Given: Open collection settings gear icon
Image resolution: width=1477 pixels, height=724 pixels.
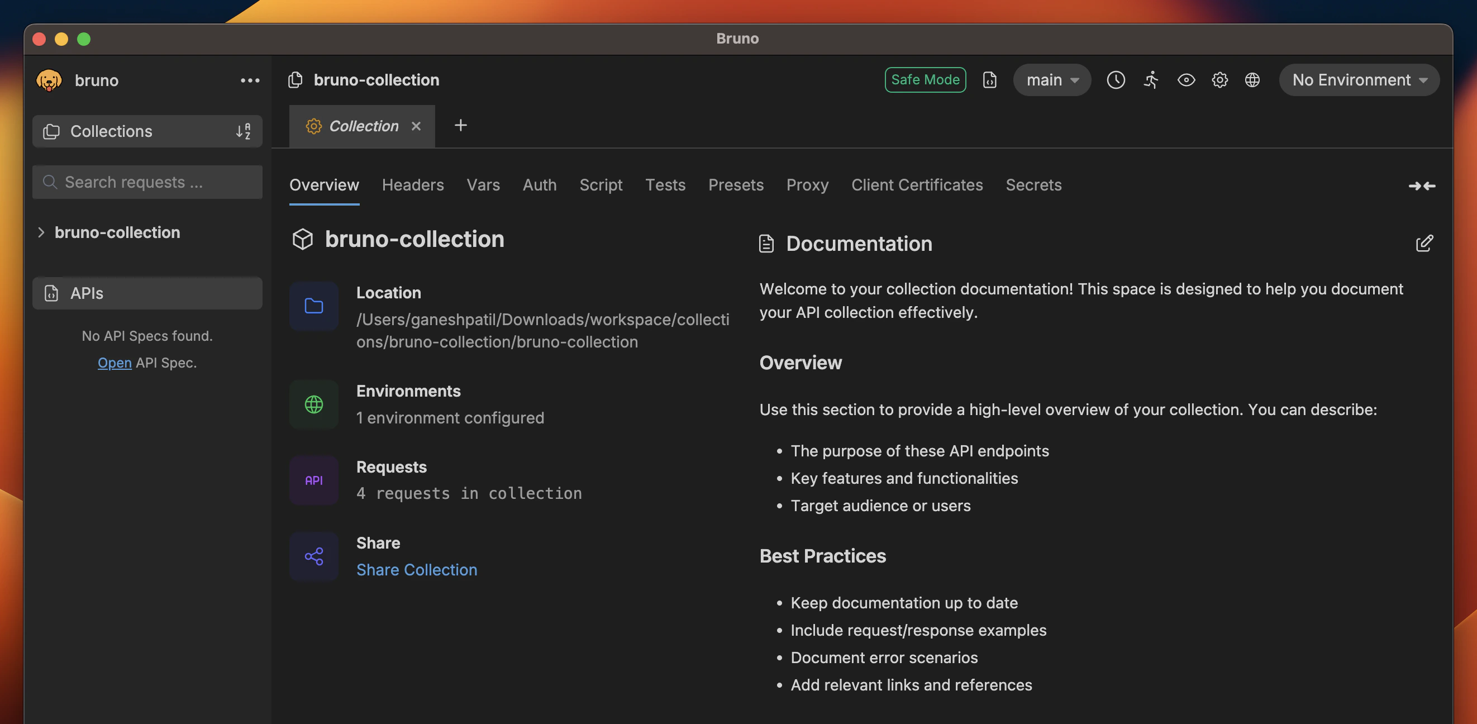Looking at the screenshot, I should (1219, 80).
